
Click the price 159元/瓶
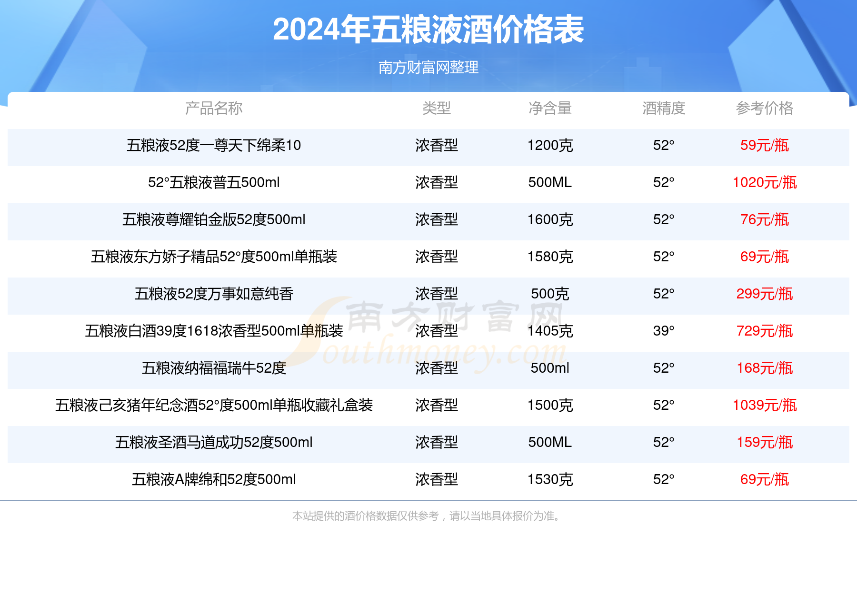coord(765,442)
